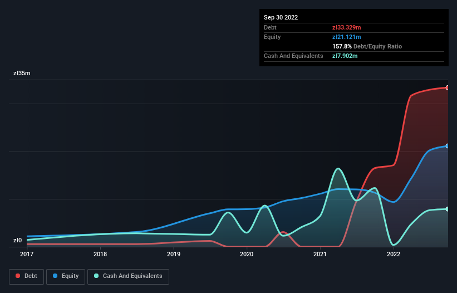The height and width of the screenshot is (293, 457).
Task: Select the 2017 x-axis label
Action: point(27,254)
